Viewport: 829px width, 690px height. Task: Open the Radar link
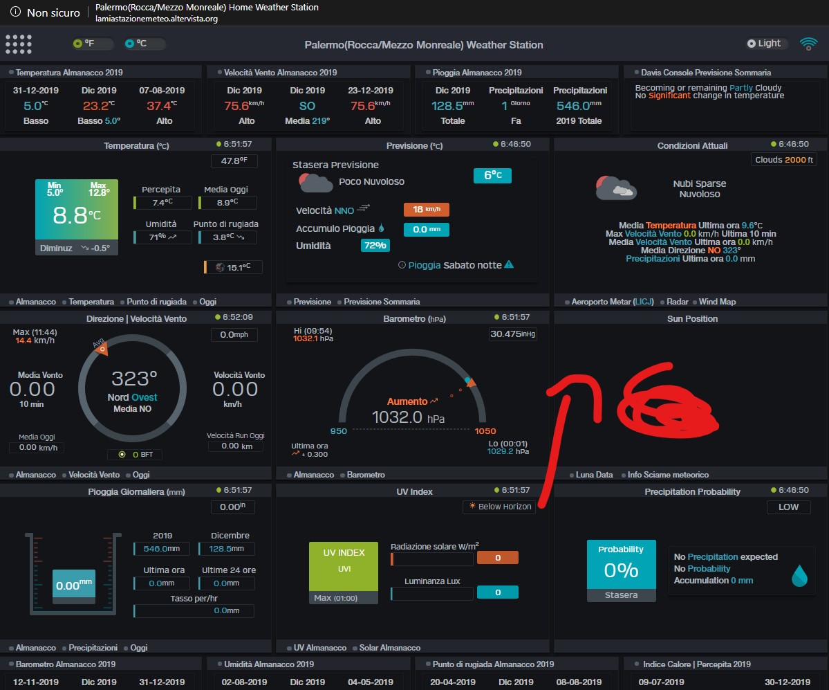point(678,302)
